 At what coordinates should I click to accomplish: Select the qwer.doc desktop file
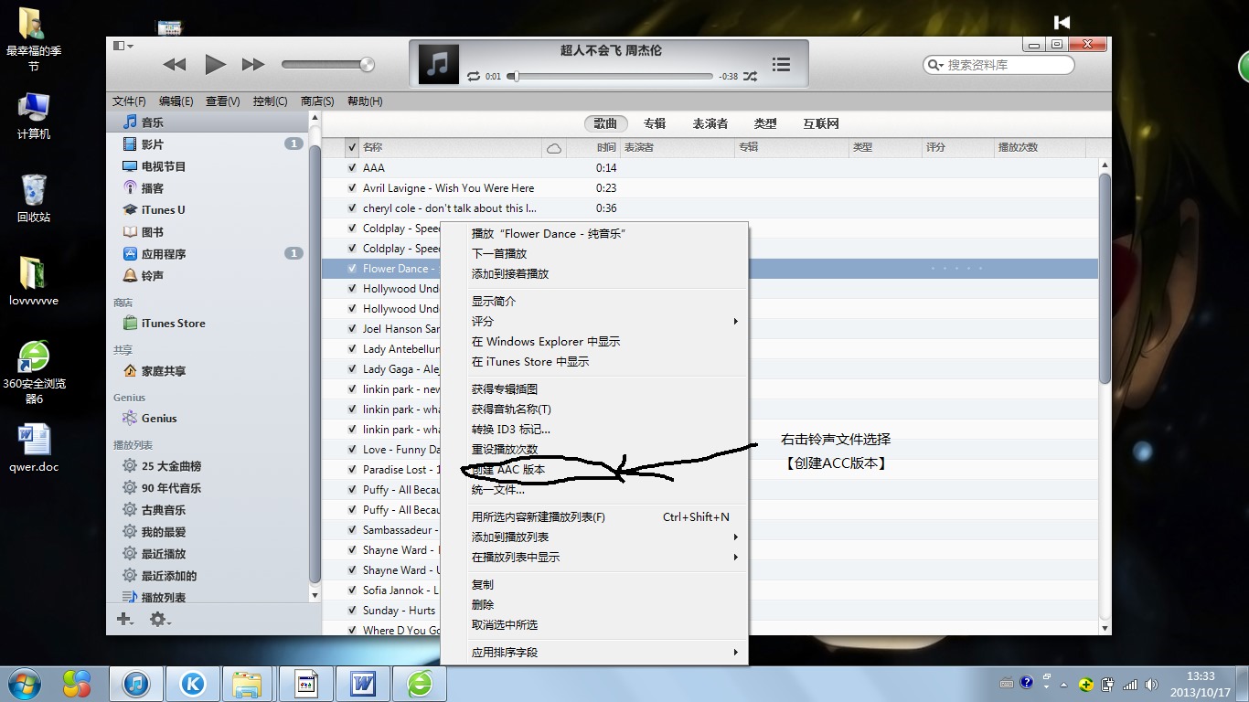point(34,448)
